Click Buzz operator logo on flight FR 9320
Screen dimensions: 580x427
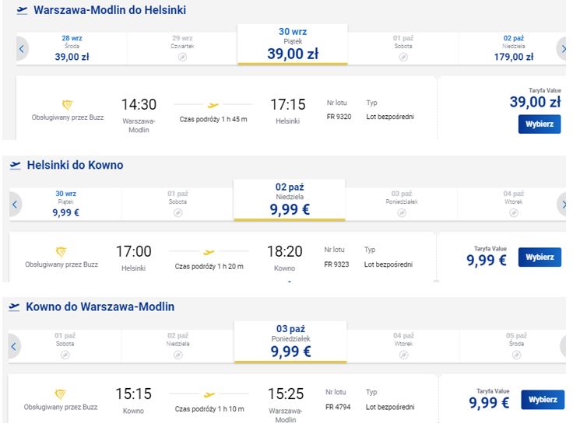pyautogui.click(x=67, y=105)
